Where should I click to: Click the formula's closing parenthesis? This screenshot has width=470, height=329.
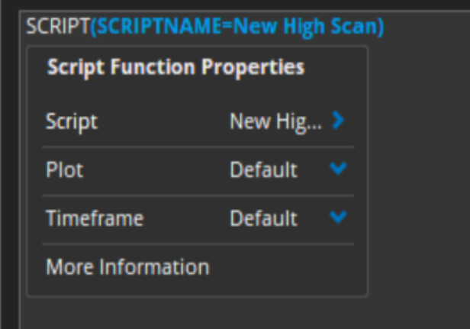pyautogui.click(x=381, y=27)
